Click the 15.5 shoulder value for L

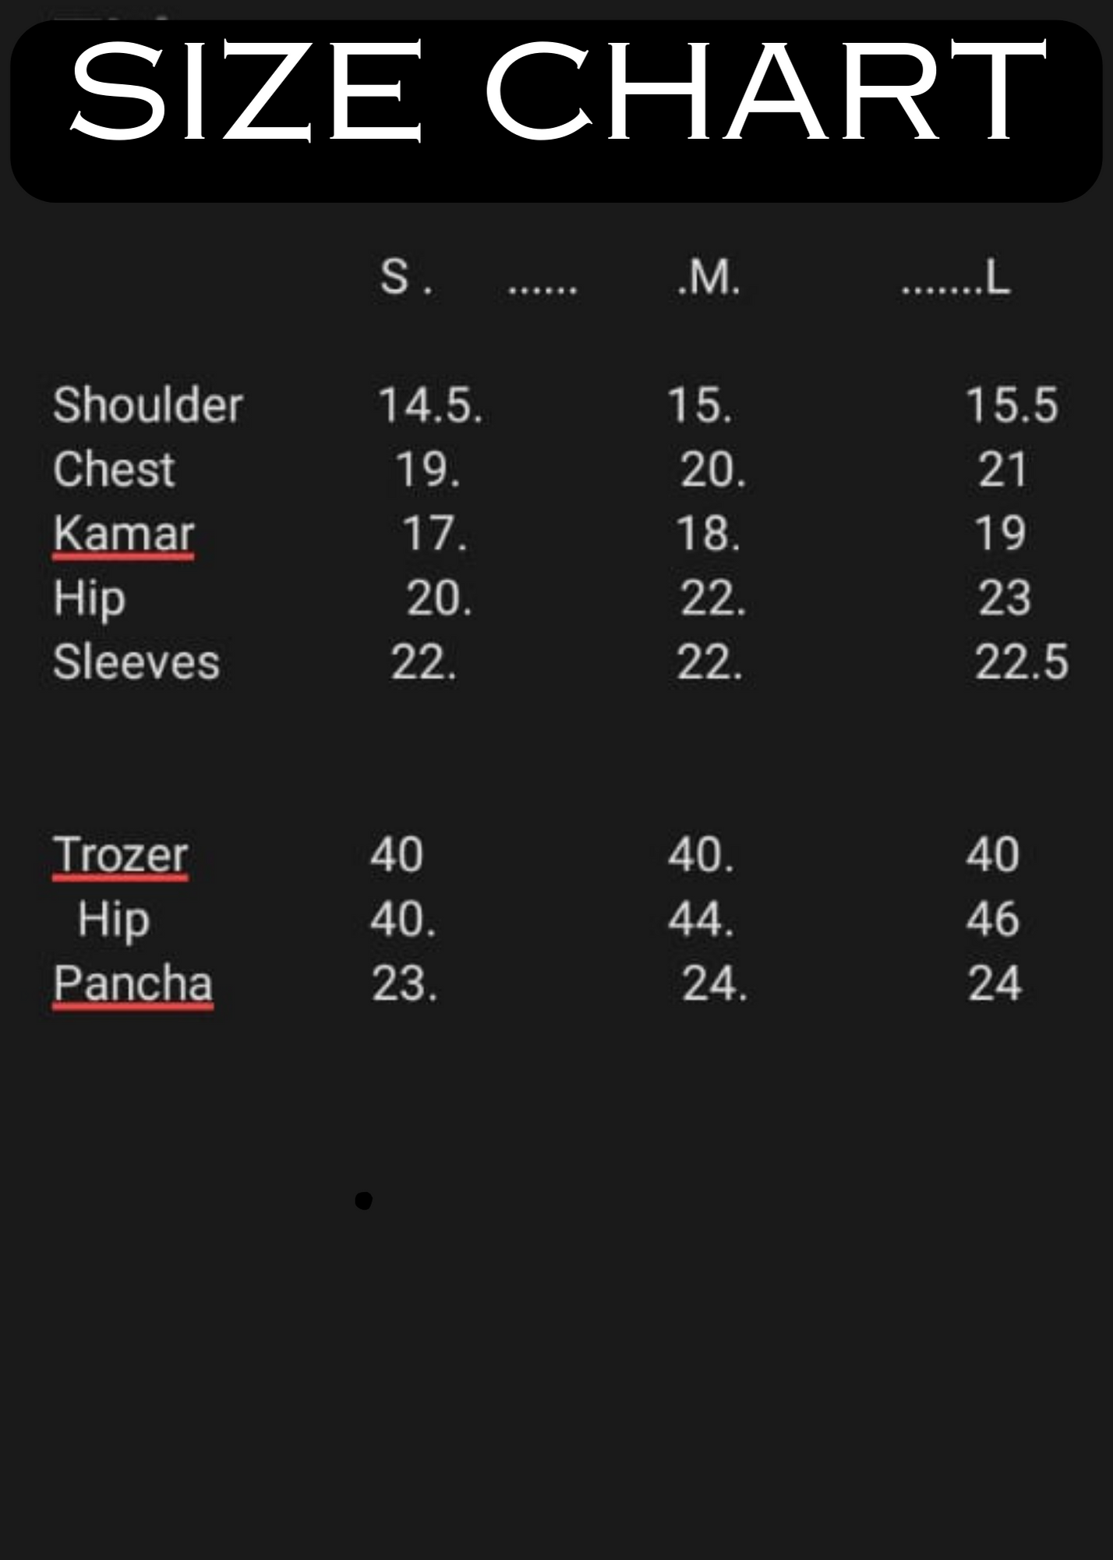(1012, 406)
